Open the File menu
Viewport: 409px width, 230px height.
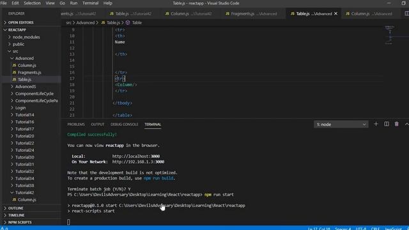pyautogui.click(x=4, y=3)
